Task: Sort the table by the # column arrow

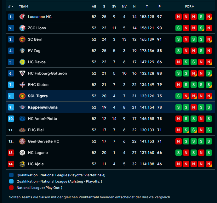Action: click(13, 7)
